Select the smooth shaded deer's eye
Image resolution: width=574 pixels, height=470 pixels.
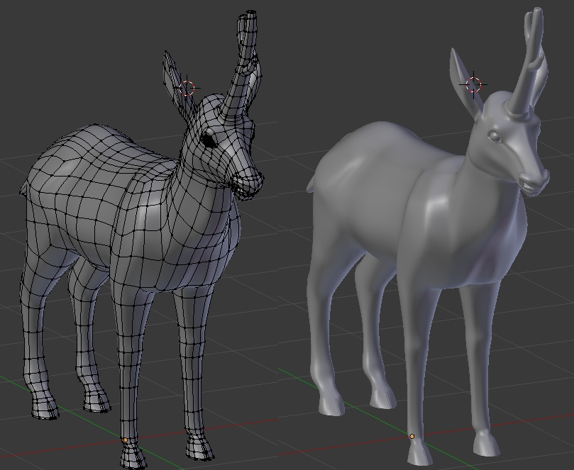click(495, 137)
